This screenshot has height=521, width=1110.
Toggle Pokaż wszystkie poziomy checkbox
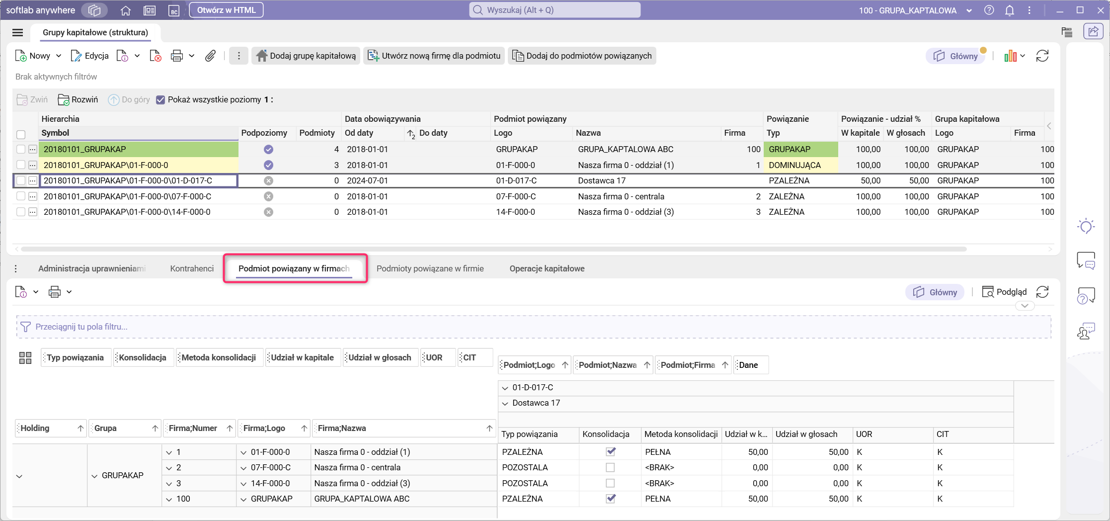coord(160,100)
